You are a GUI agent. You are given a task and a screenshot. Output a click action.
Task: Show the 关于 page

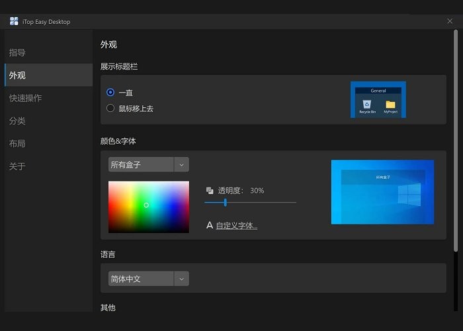click(x=18, y=166)
